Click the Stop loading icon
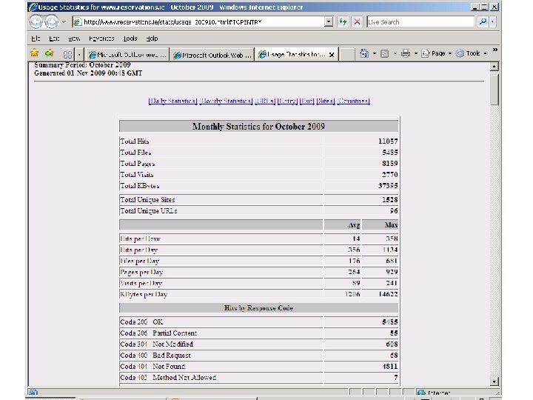Screen dimensions: 533x400 (x=357, y=21)
